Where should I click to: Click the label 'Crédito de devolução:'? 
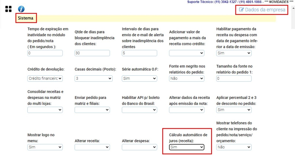pos(46,69)
